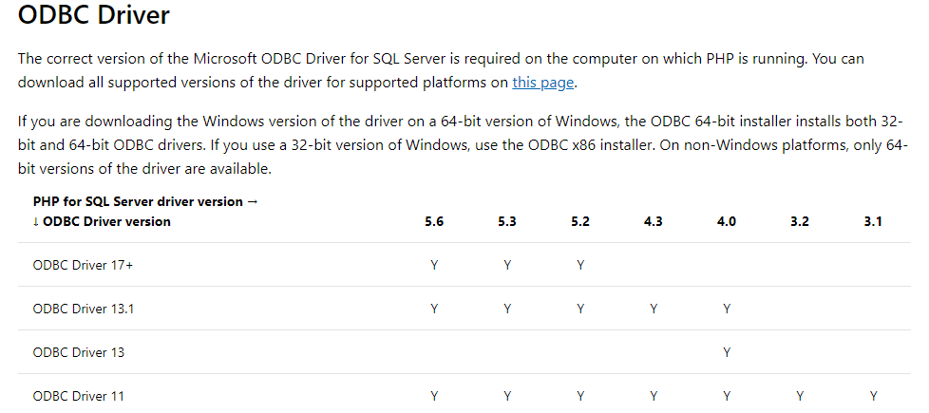Viewport: 929px width, 413px height.
Task: Click the 4.3 version column header
Action: (x=653, y=222)
